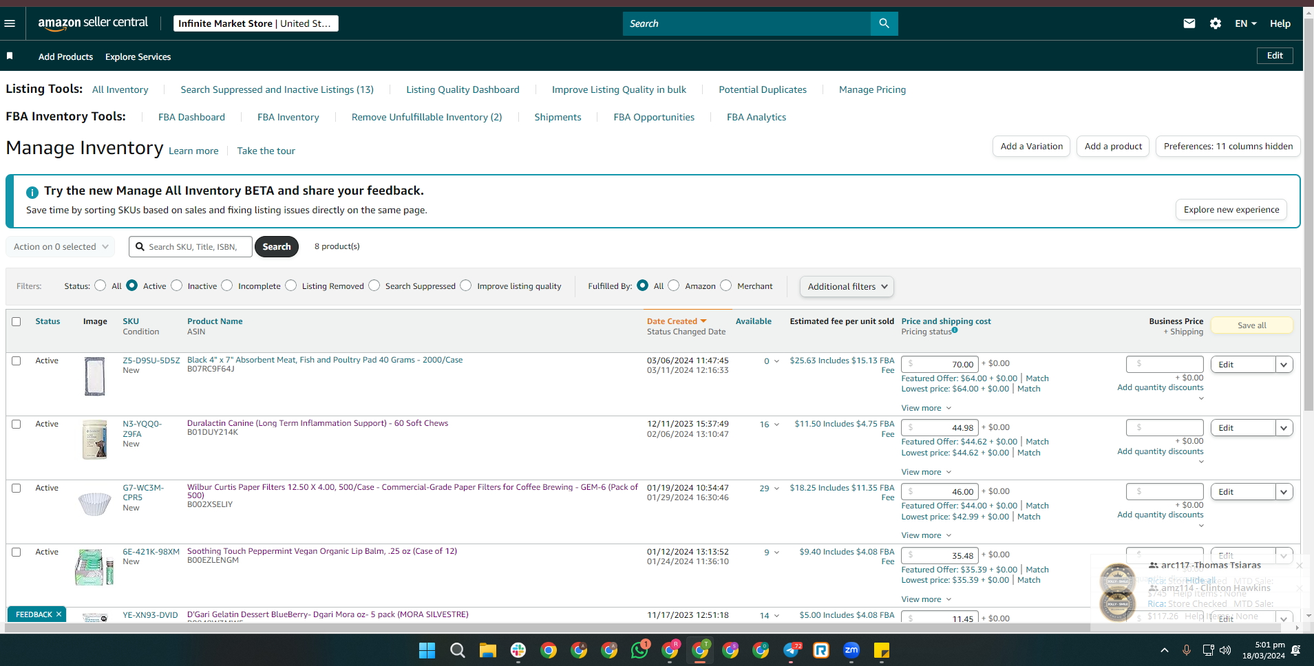1314x666 pixels.
Task: Open Edit dropdown arrow for absorbent pad row
Action: 1284,365
